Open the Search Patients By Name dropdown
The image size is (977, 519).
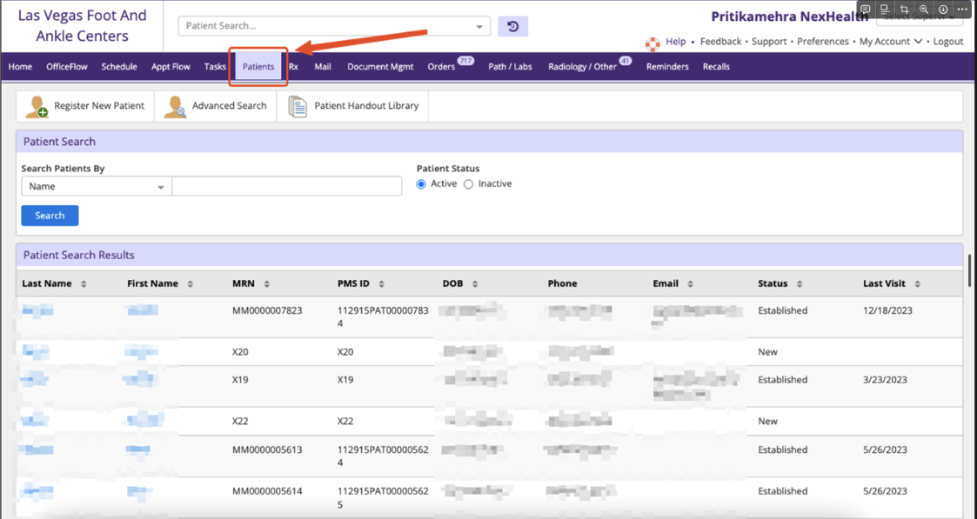coord(97,187)
